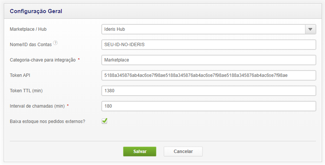The width and height of the screenshot is (325, 165).
Task: Click the Categoria-chave para integração label
Action: [43, 60]
